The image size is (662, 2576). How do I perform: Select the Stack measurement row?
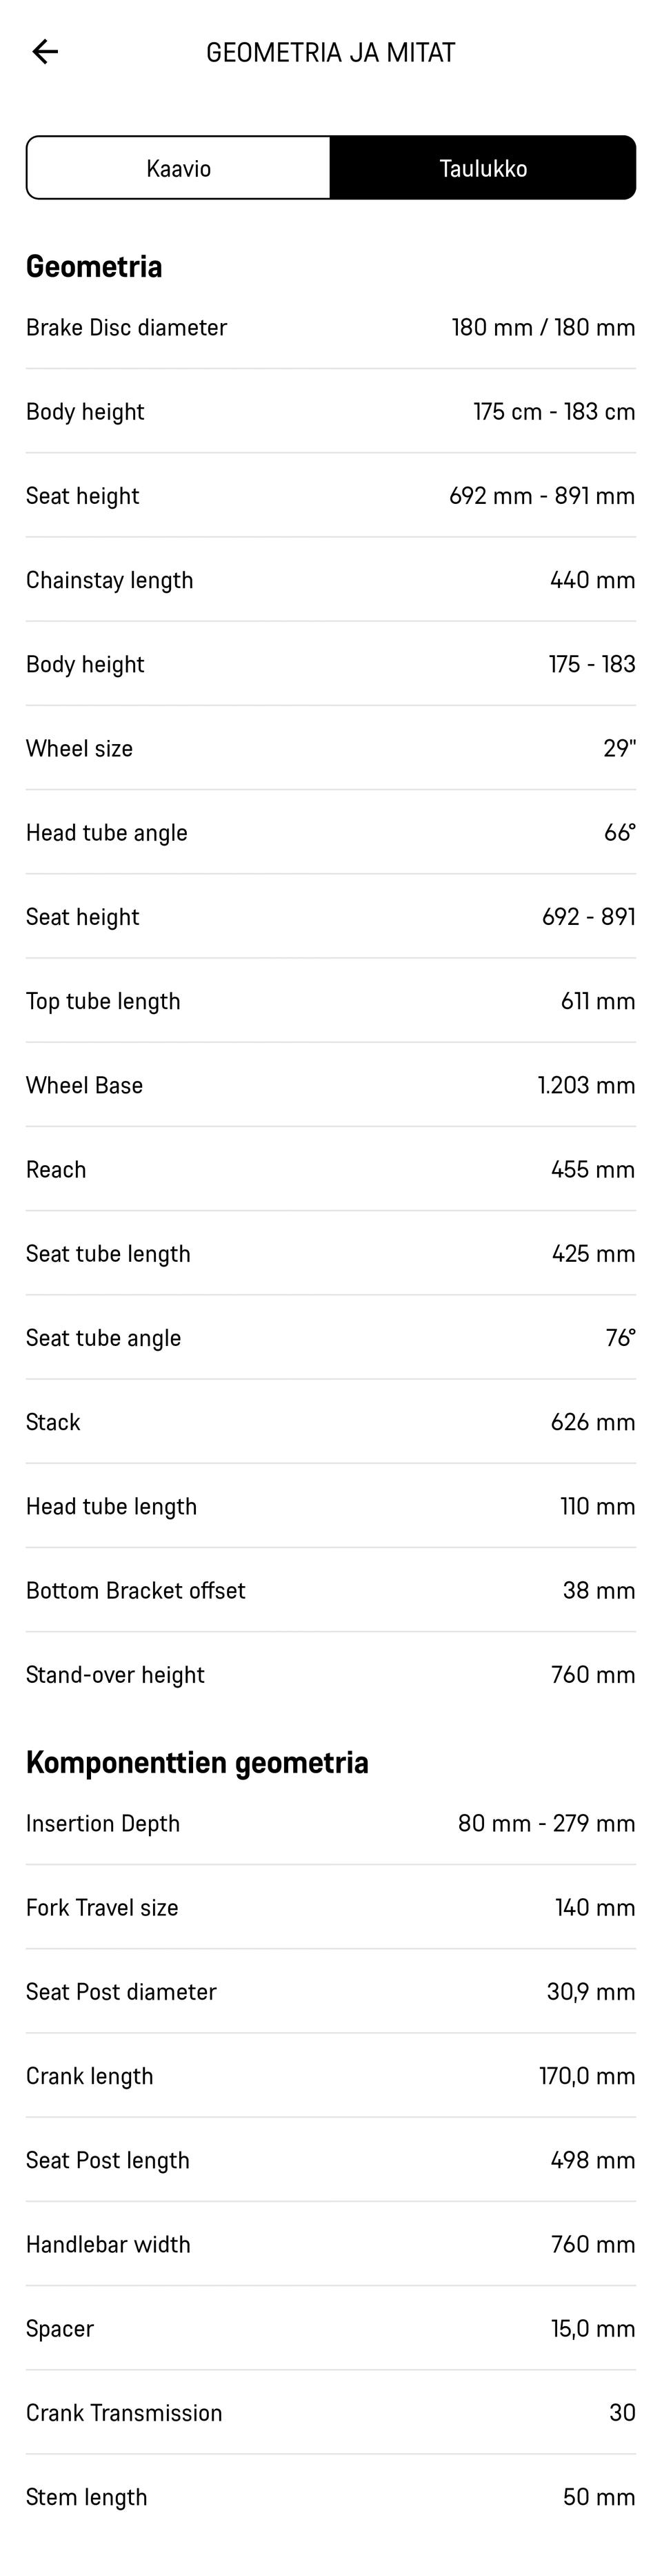click(330, 1422)
